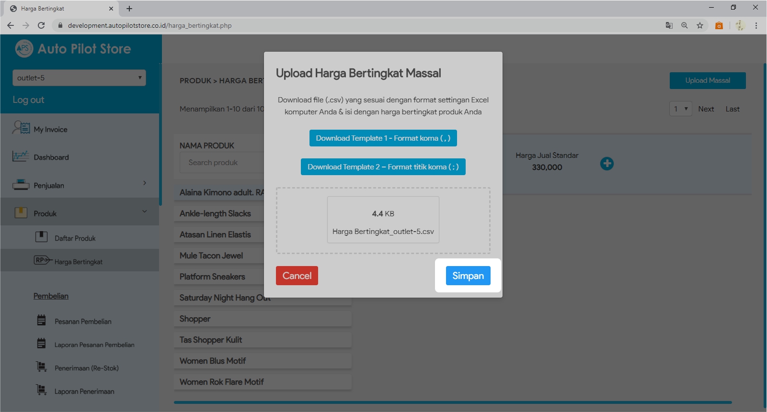Click the Pesanan Pembelian icon
Image resolution: width=767 pixels, height=412 pixels.
tap(42, 321)
